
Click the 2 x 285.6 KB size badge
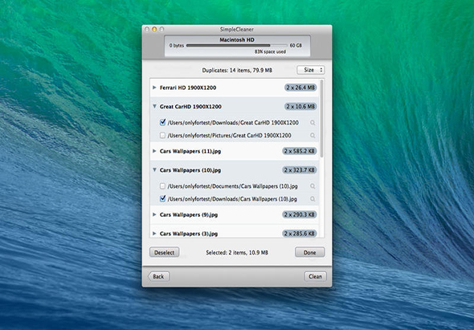pyautogui.click(x=300, y=234)
